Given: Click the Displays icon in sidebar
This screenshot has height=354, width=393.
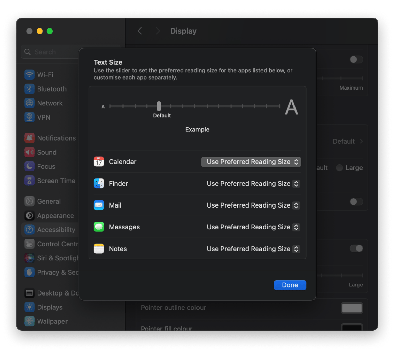Looking at the screenshot, I should [29, 307].
